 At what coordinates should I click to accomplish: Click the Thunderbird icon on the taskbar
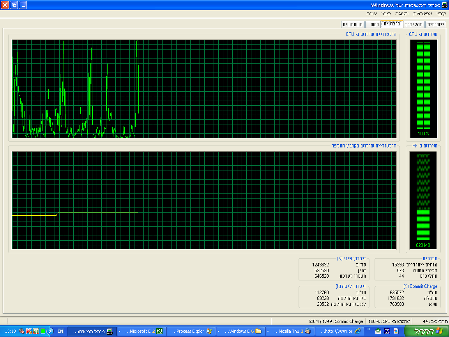coord(308,331)
